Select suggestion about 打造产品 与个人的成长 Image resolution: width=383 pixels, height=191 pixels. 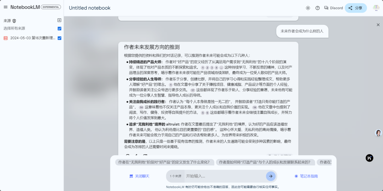pos(265,162)
